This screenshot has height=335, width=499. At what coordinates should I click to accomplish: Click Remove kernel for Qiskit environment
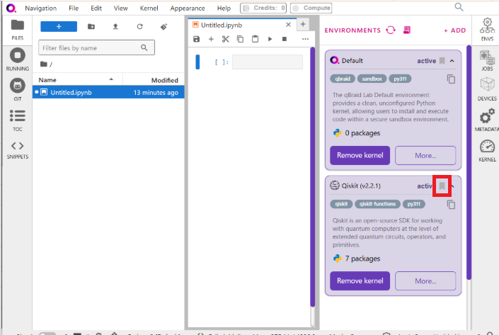(x=360, y=280)
